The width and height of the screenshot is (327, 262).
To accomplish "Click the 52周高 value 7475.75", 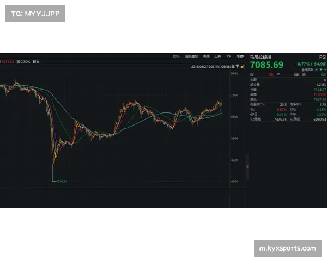I will click(280, 118).
